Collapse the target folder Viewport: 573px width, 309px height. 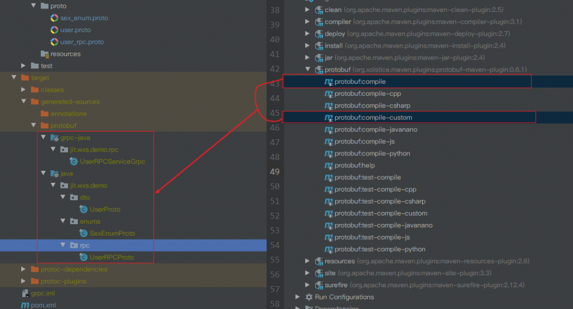pyautogui.click(x=14, y=77)
